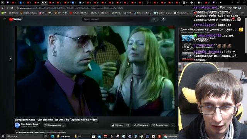Reload the page with refresh icon

12,8
